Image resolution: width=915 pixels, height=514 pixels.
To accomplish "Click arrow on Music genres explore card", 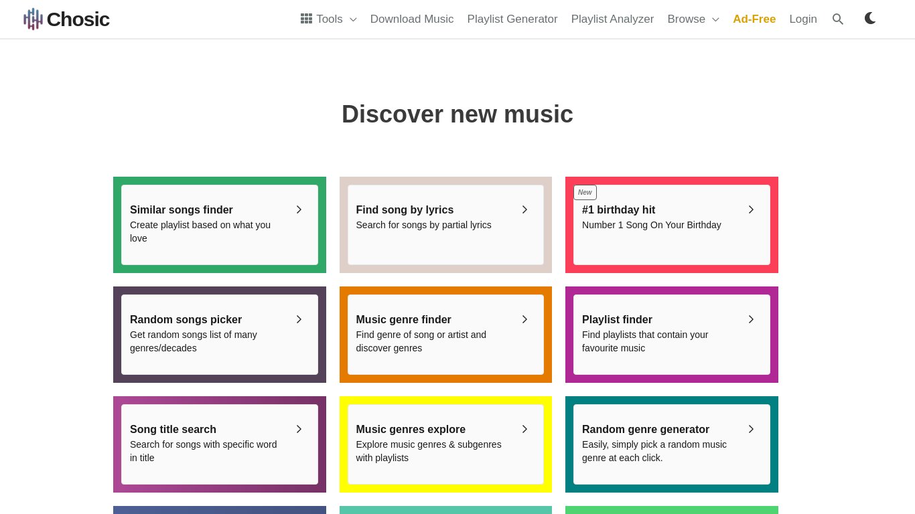I will pos(524,429).
